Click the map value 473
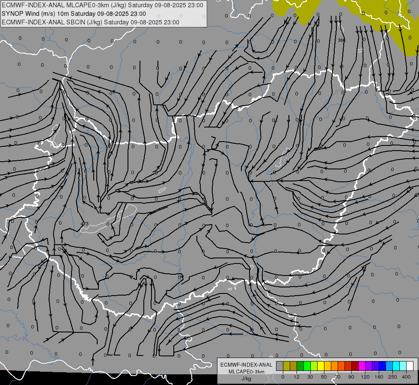Screen dimensions: 419x385 [x=84, y=224]
